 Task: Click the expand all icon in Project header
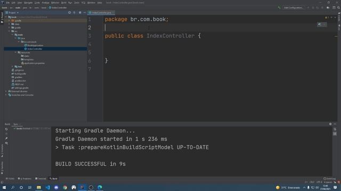(74, 13)
